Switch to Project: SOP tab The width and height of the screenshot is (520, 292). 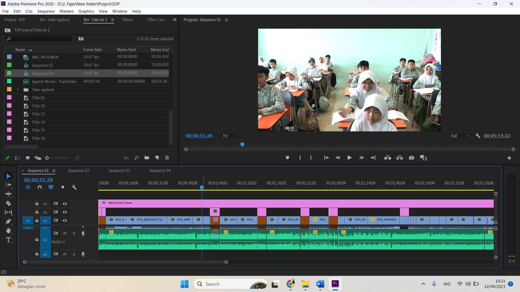coord(15,19)
